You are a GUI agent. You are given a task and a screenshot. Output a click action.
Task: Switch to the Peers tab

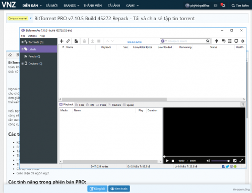pyautogui.click(x=101, y=105)
